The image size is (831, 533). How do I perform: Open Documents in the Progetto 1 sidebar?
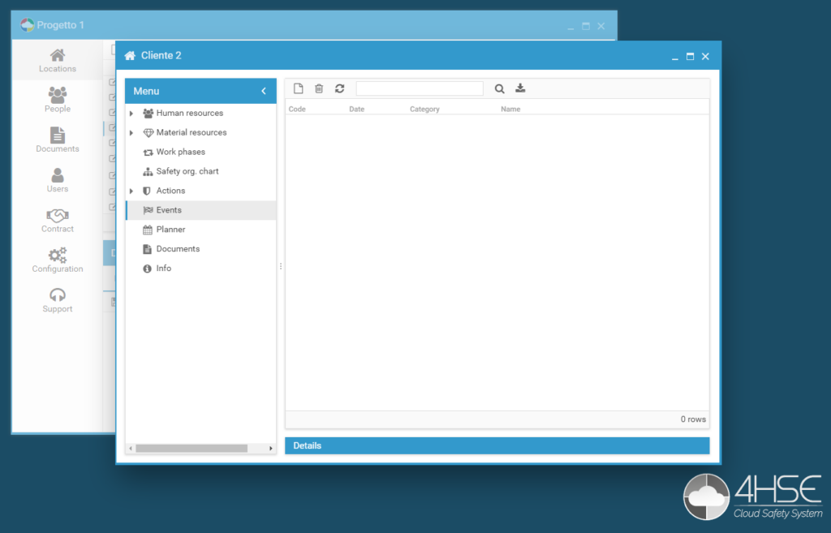[58, 140]
